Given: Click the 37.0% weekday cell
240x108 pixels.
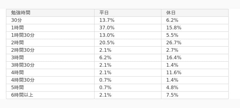Looking at the screenshot, I should click(128, 28).
